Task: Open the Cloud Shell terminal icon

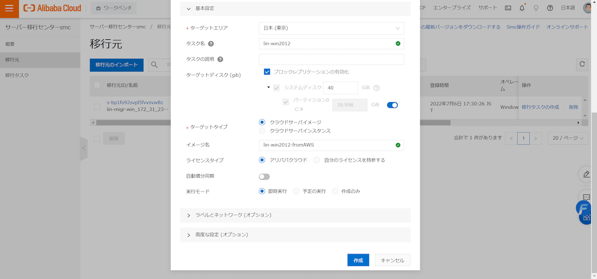Action: (x=508, y=8)
